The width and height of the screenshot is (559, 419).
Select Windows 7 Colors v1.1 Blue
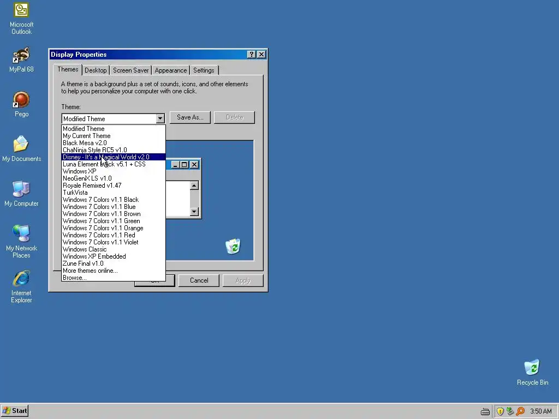tap(114, 207)
